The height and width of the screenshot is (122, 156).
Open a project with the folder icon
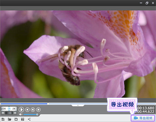10,119
